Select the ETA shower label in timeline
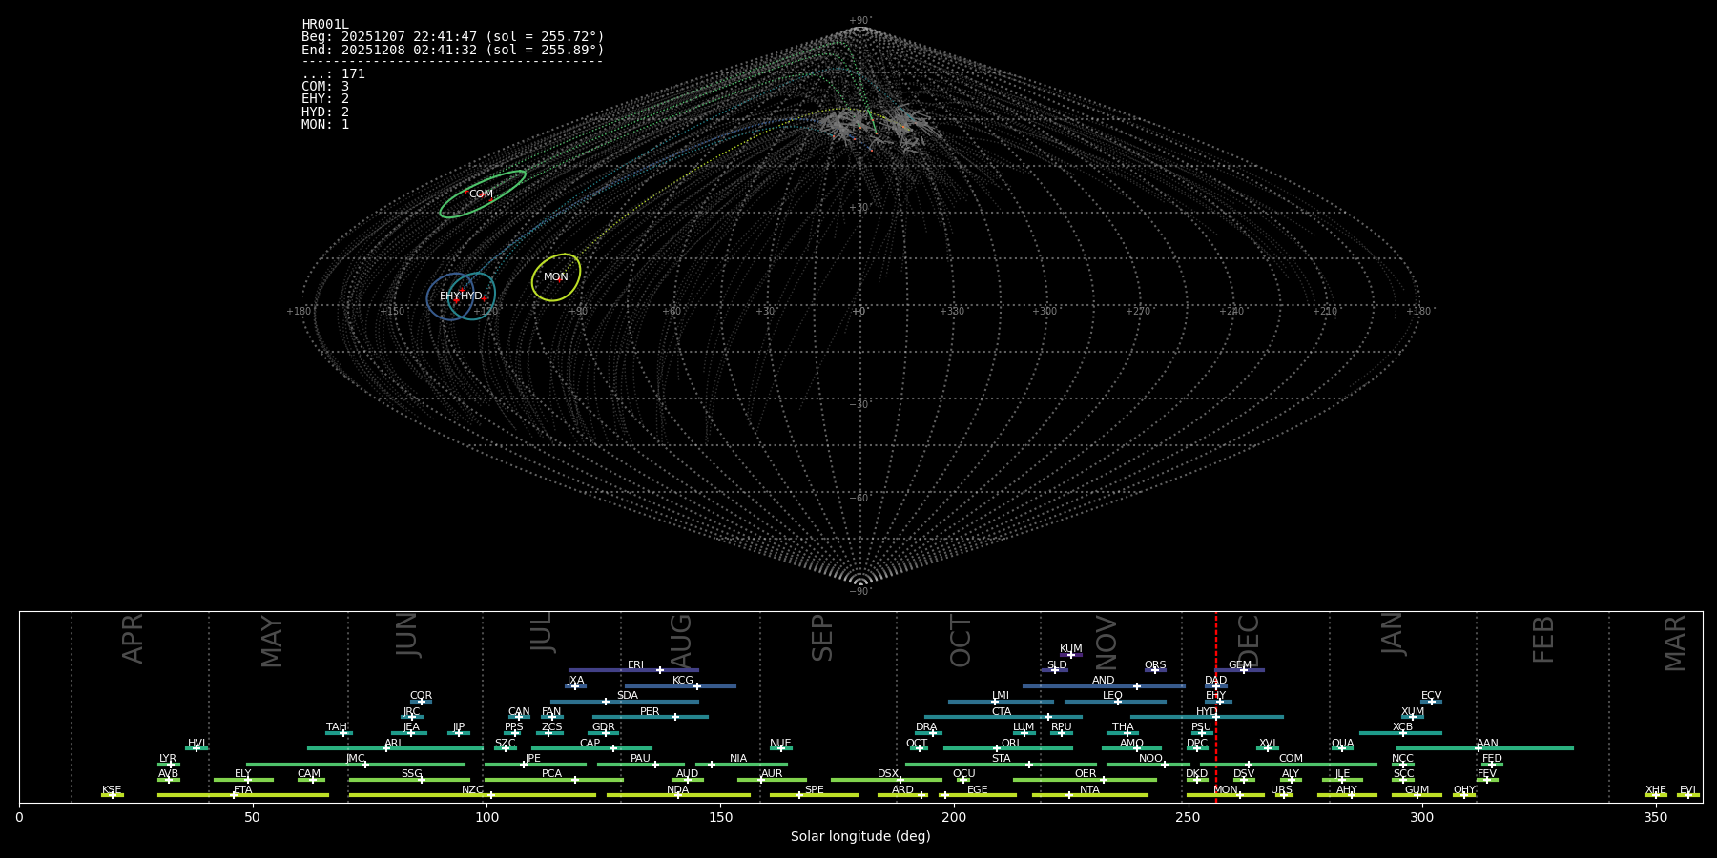The height and width of the screenshot is (858, 1717). click(243, 790)
